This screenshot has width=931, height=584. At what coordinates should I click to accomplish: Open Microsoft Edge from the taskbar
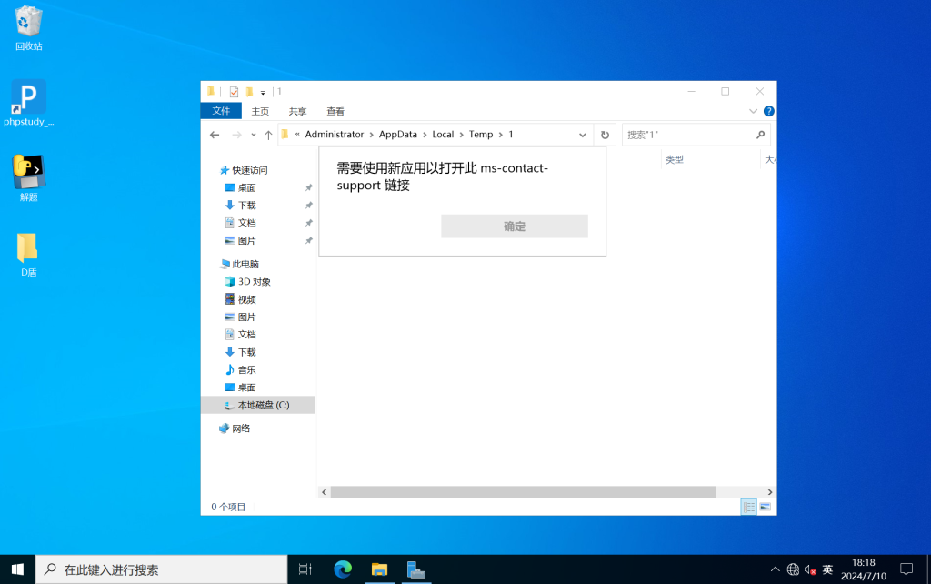click(343, 569)
